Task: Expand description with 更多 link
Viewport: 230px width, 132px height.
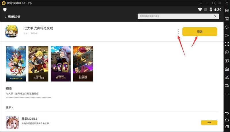Action: point(10,107)
